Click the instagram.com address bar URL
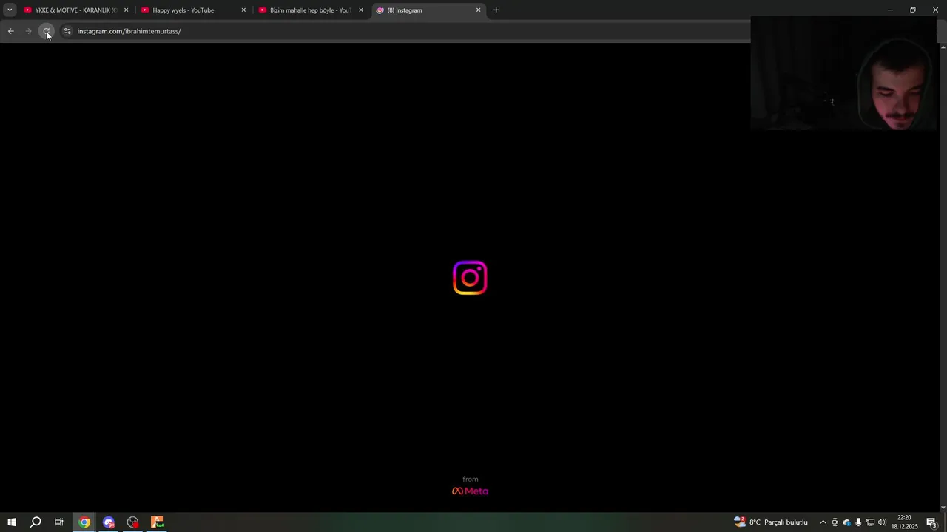The image size is (947, 532). pyautogui.click(x=129, y=31)
